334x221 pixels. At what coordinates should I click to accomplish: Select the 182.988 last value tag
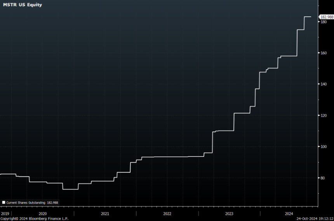[327, 17]
